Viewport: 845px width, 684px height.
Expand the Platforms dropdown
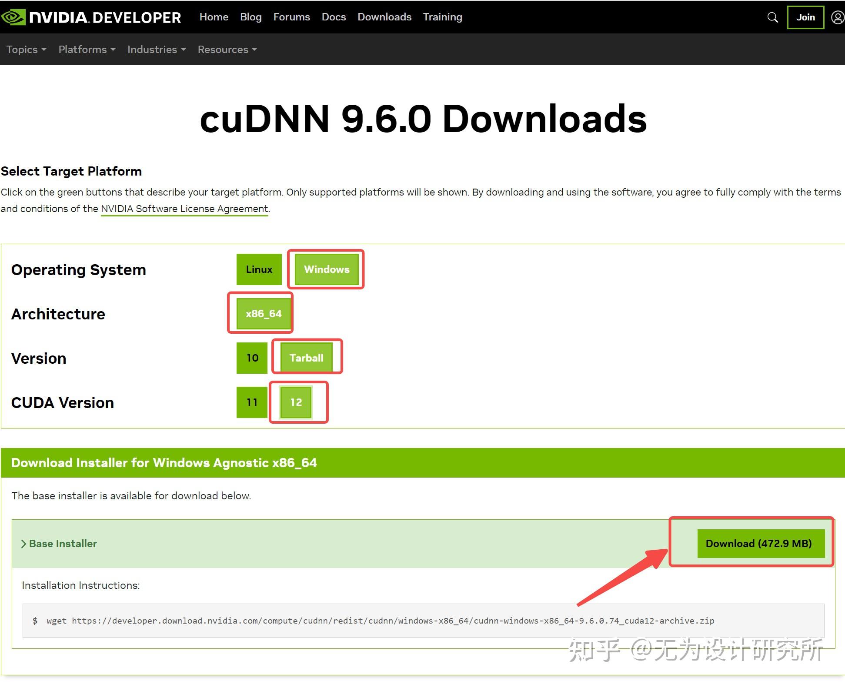coord(87,50)
